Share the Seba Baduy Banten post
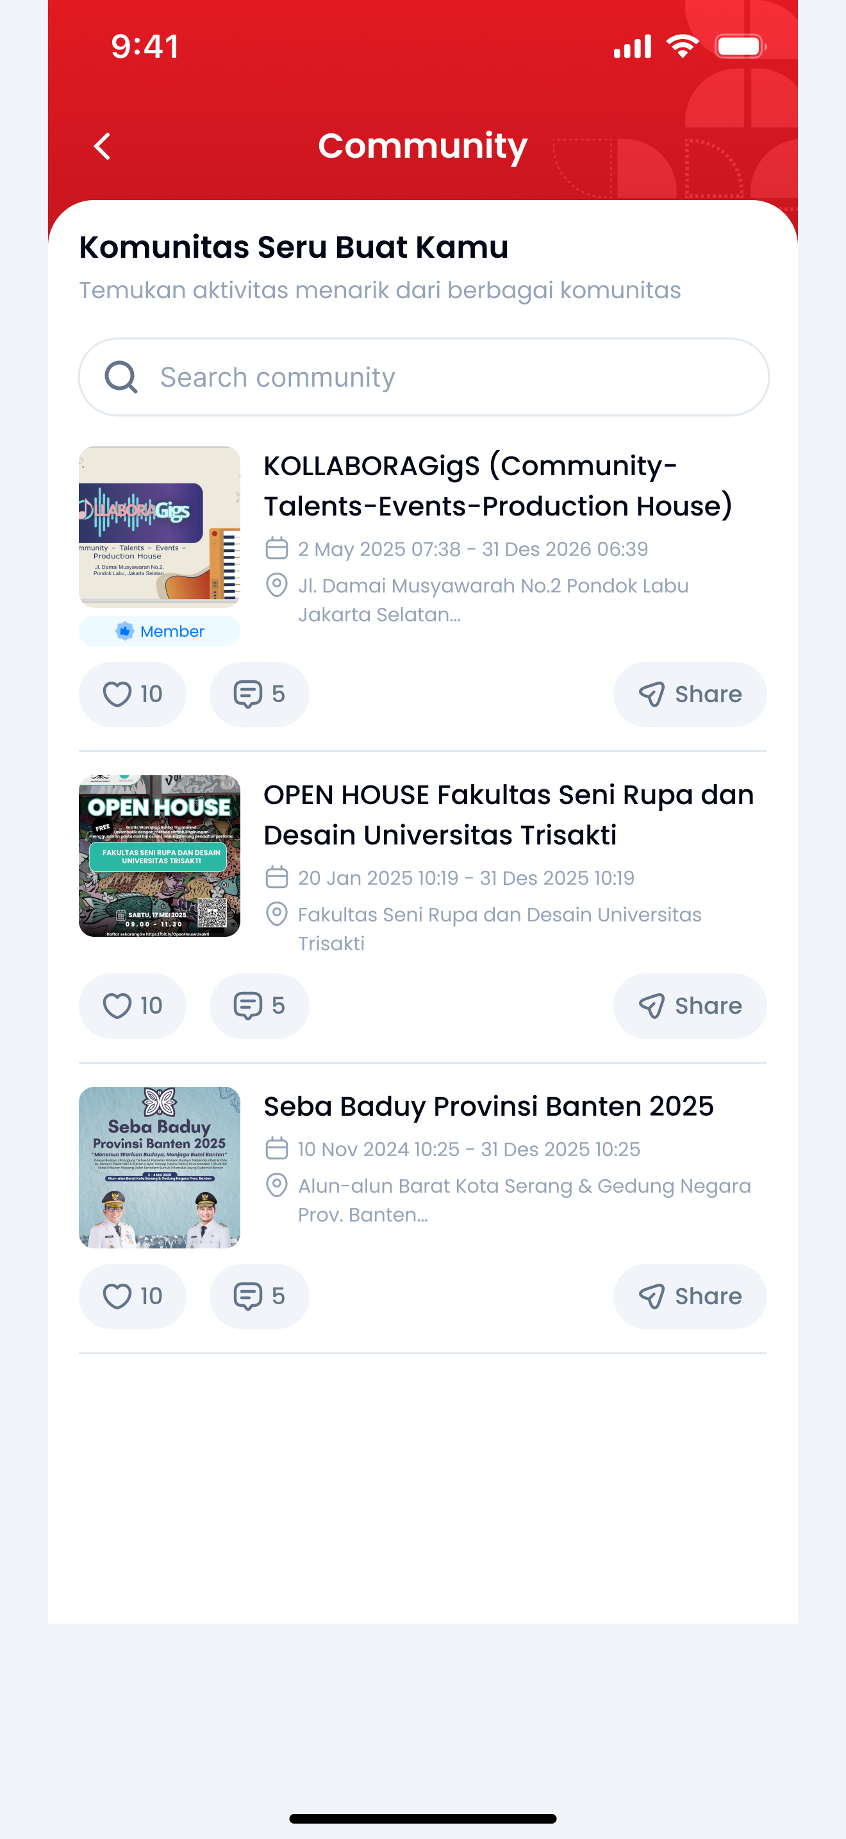Image resolution: width=846 pixels, height=1839 pixels. pos(690,1296)
